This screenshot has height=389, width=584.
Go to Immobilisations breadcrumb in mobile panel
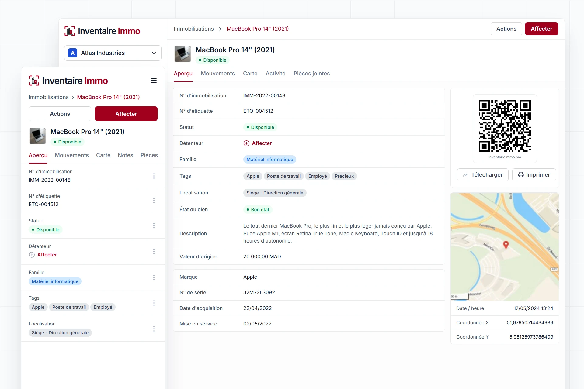pyautogui.click(x=49, y=97)
